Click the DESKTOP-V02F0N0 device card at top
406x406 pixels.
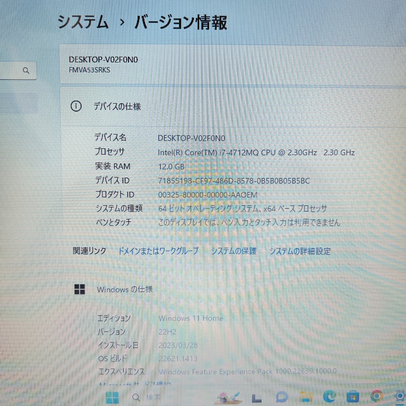pyautogui.click(x=233, y=65)
